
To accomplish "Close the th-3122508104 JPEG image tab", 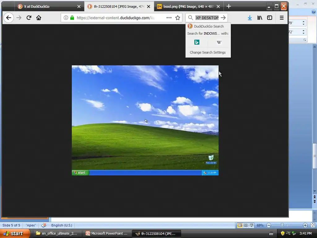I will pyautogui.click(x=148, y=7).
